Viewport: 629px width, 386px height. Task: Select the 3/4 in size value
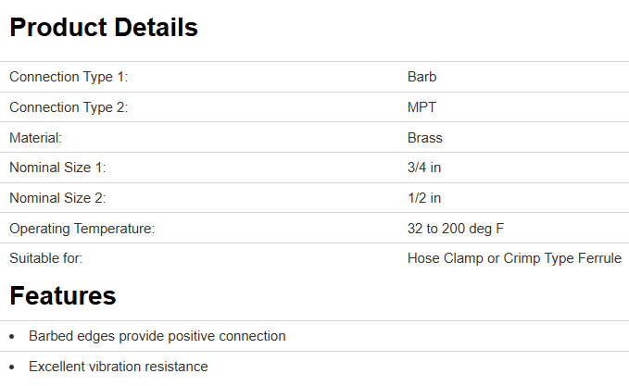pyautogui.click(x=424, y=168)
